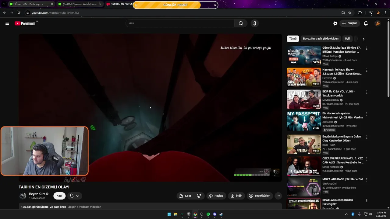Open options for Hayrettin Kaos Show video
The height and width of the screenshot is (219, 390).
pos(367,70)
